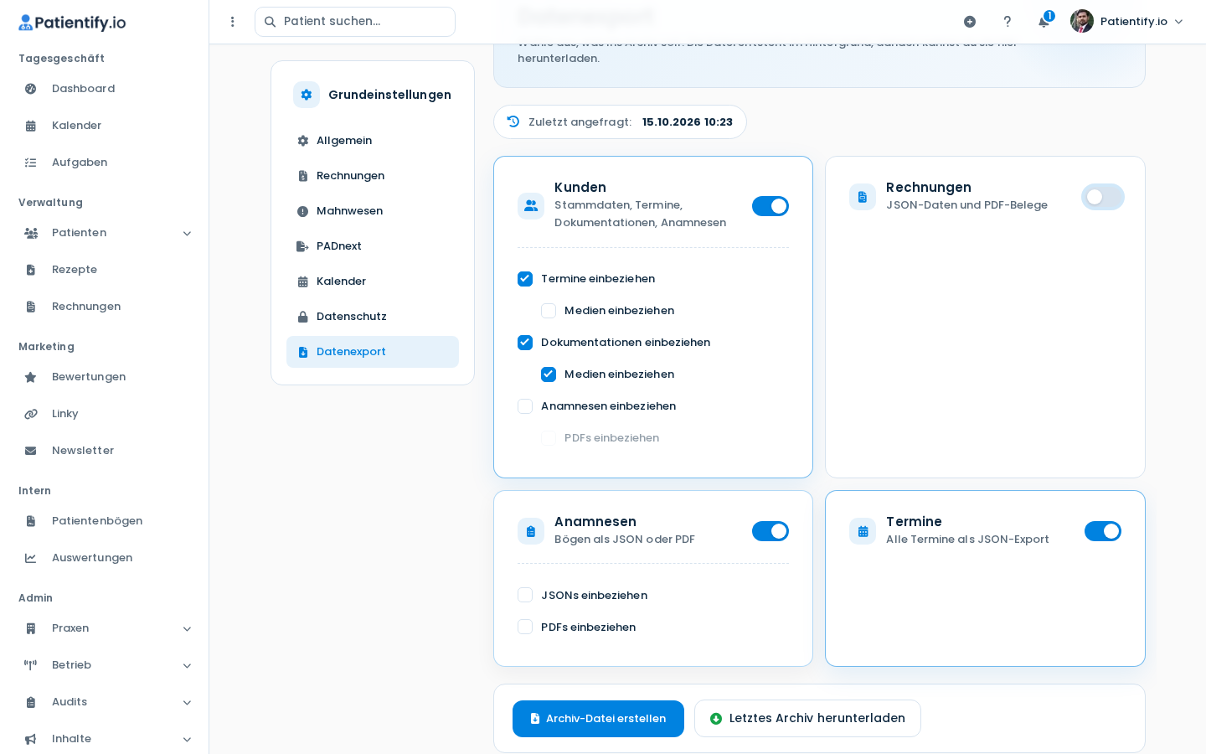This screenshot has height=754, width=1206.
Task: Click the user profile avatar
Action: point(1082,21)
